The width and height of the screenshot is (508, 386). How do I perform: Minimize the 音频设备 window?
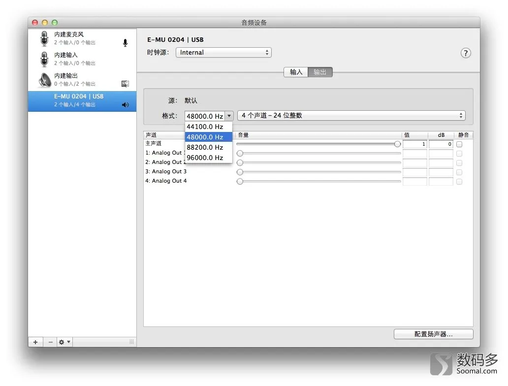pyautogui.click(x=45, y=22)
